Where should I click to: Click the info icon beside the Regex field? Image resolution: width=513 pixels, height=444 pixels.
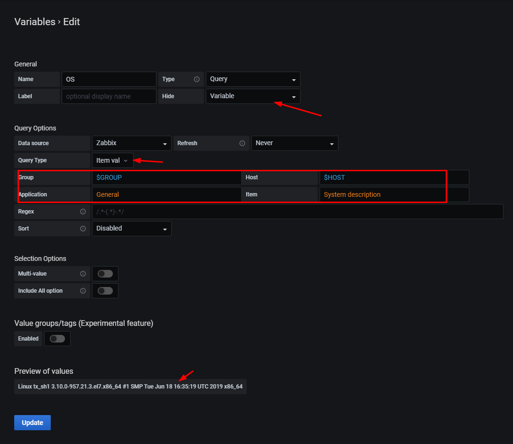[x=83, y=212]
